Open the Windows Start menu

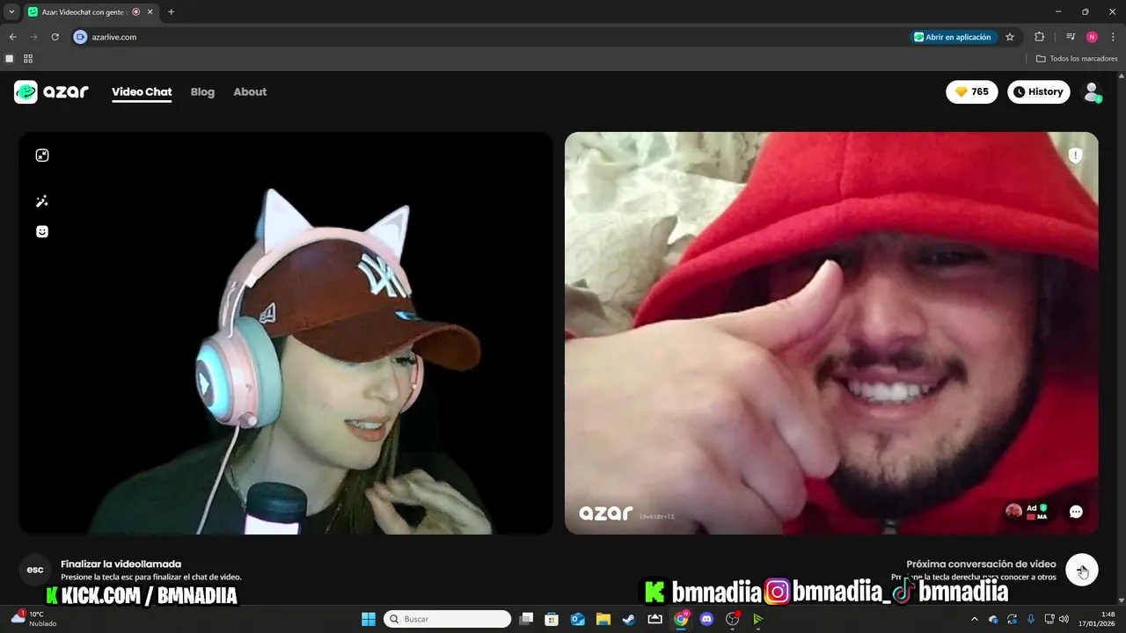click(369, 619)
